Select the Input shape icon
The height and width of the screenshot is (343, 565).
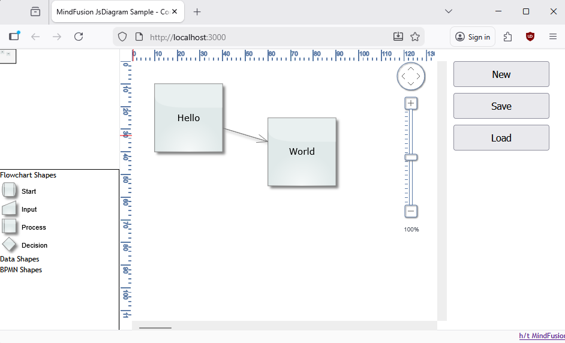click(9, 209)
